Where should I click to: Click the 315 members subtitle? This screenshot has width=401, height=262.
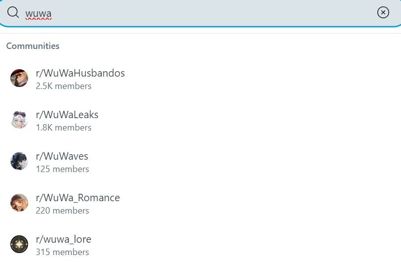63,252
